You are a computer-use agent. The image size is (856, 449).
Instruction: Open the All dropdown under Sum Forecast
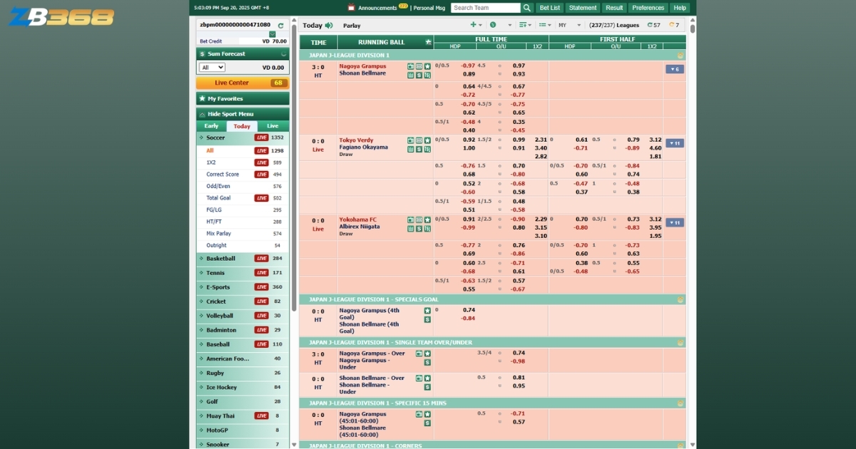pos(213,67)
